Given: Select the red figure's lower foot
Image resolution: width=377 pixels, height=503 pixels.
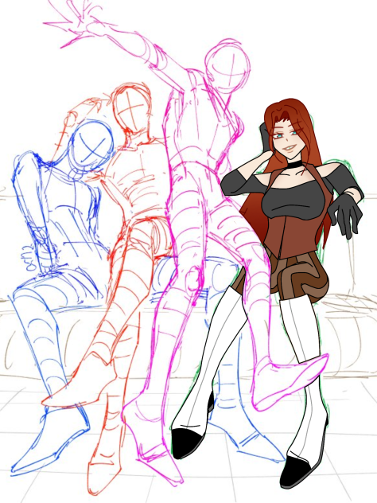Looking at the screenshot, I should pyautogui.click(x=104, y=475).
